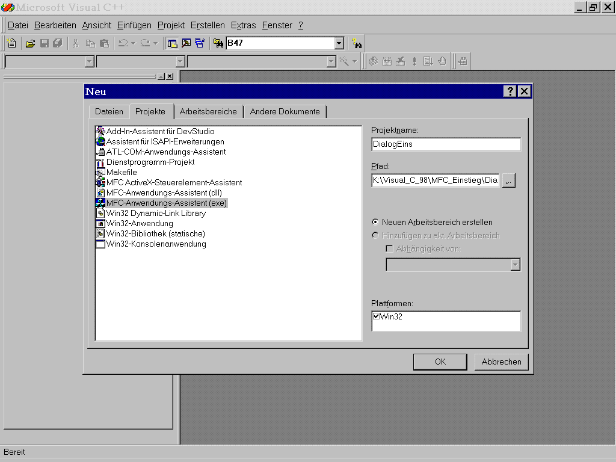Viewport: 616px width, 462px height.
Task: Open the ? help menu
Action: (301, 25)
